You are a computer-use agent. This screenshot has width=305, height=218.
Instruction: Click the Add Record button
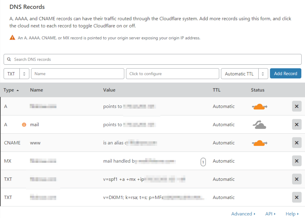286,74
